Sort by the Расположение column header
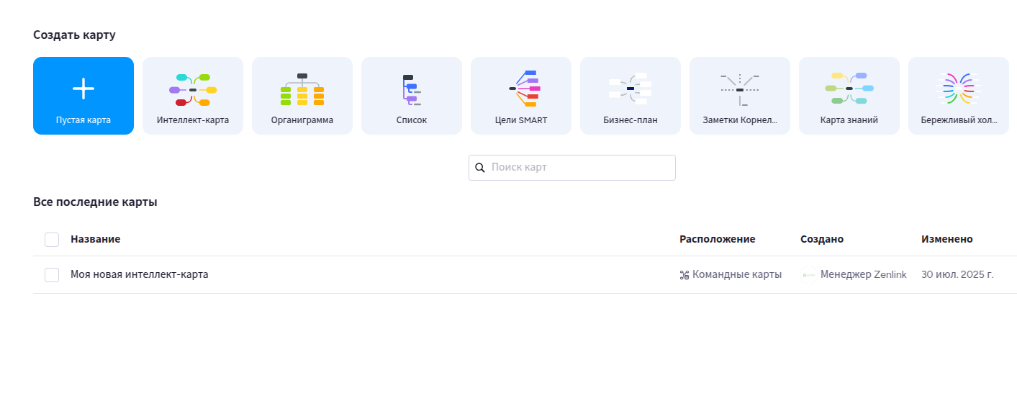The image size is (1017, 401). (x=717, y=240)
